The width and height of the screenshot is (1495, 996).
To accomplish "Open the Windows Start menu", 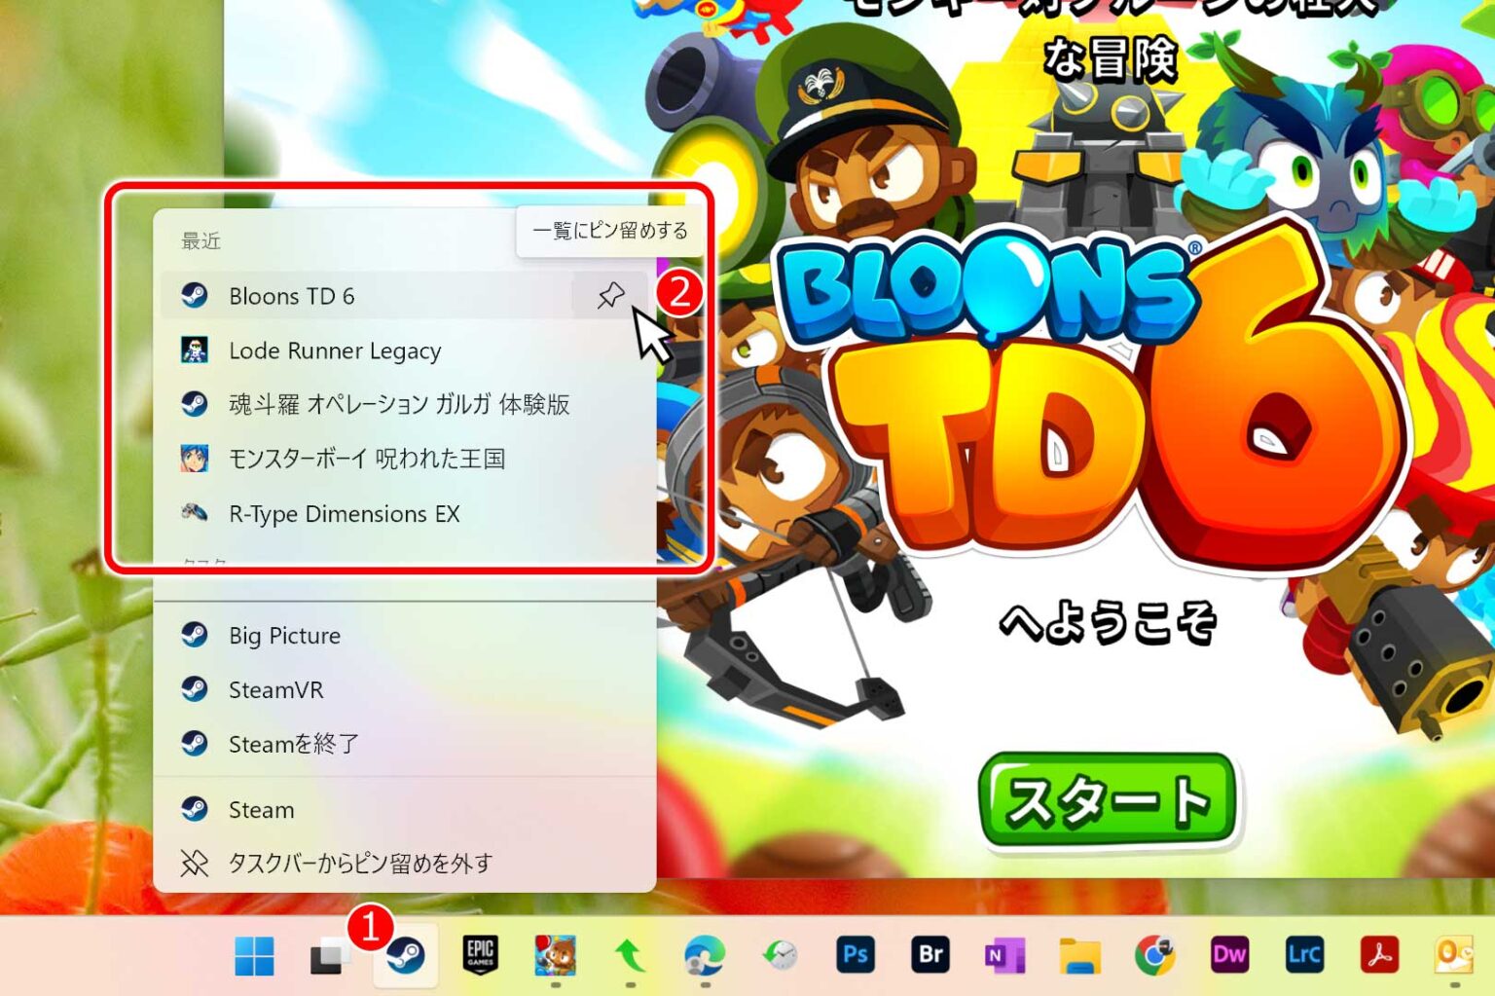I will pos(255,955).
